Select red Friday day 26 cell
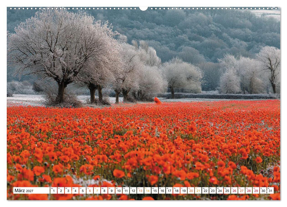The image size is (287, 207). pos(234,190)
